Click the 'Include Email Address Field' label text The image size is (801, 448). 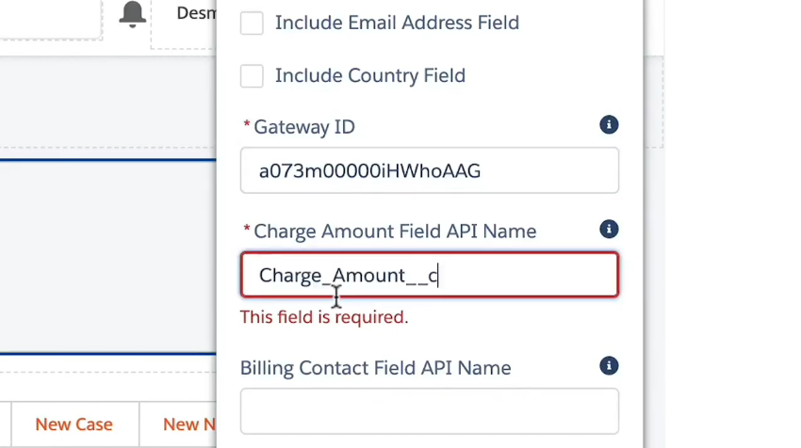397,23
